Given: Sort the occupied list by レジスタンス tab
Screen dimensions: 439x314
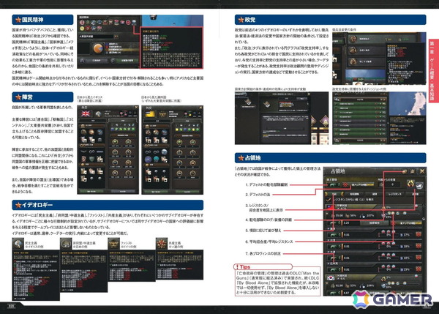Looking at the screenshot, I should click(395, 194).
